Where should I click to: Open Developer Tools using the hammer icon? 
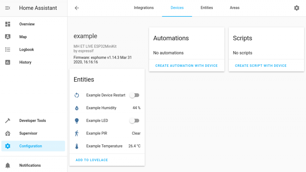(8, 120)
